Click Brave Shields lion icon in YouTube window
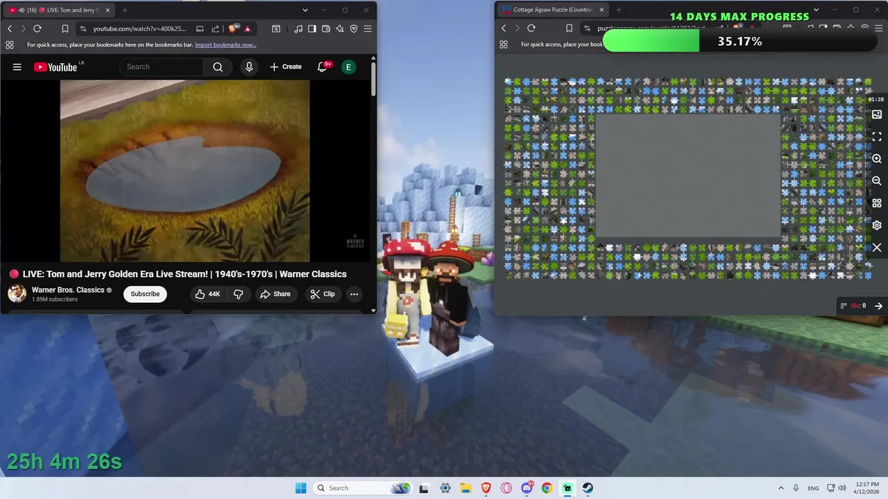Viewport: 888px width, 499px height. [x=232, y=28]
